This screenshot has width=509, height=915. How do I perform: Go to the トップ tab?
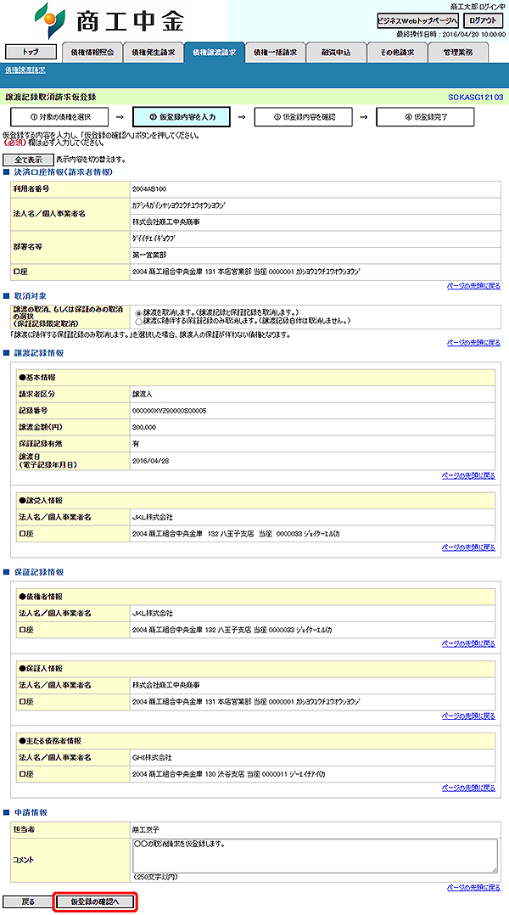pyautogui.click(x=31, y=52)
